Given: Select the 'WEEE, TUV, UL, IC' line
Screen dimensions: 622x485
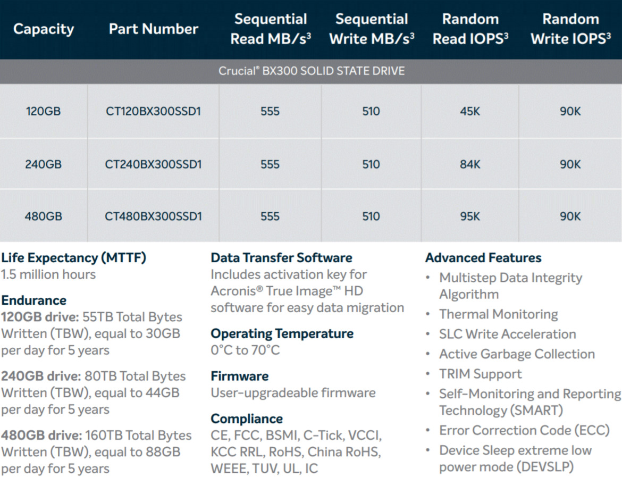Looking at the screenshot, I should pos(264,469).
